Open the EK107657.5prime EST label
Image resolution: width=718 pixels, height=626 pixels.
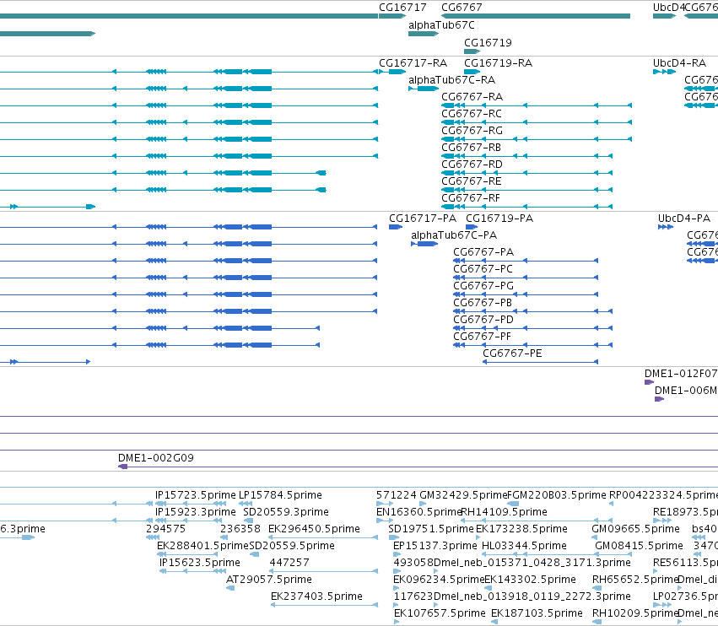(x=440, y=613)
